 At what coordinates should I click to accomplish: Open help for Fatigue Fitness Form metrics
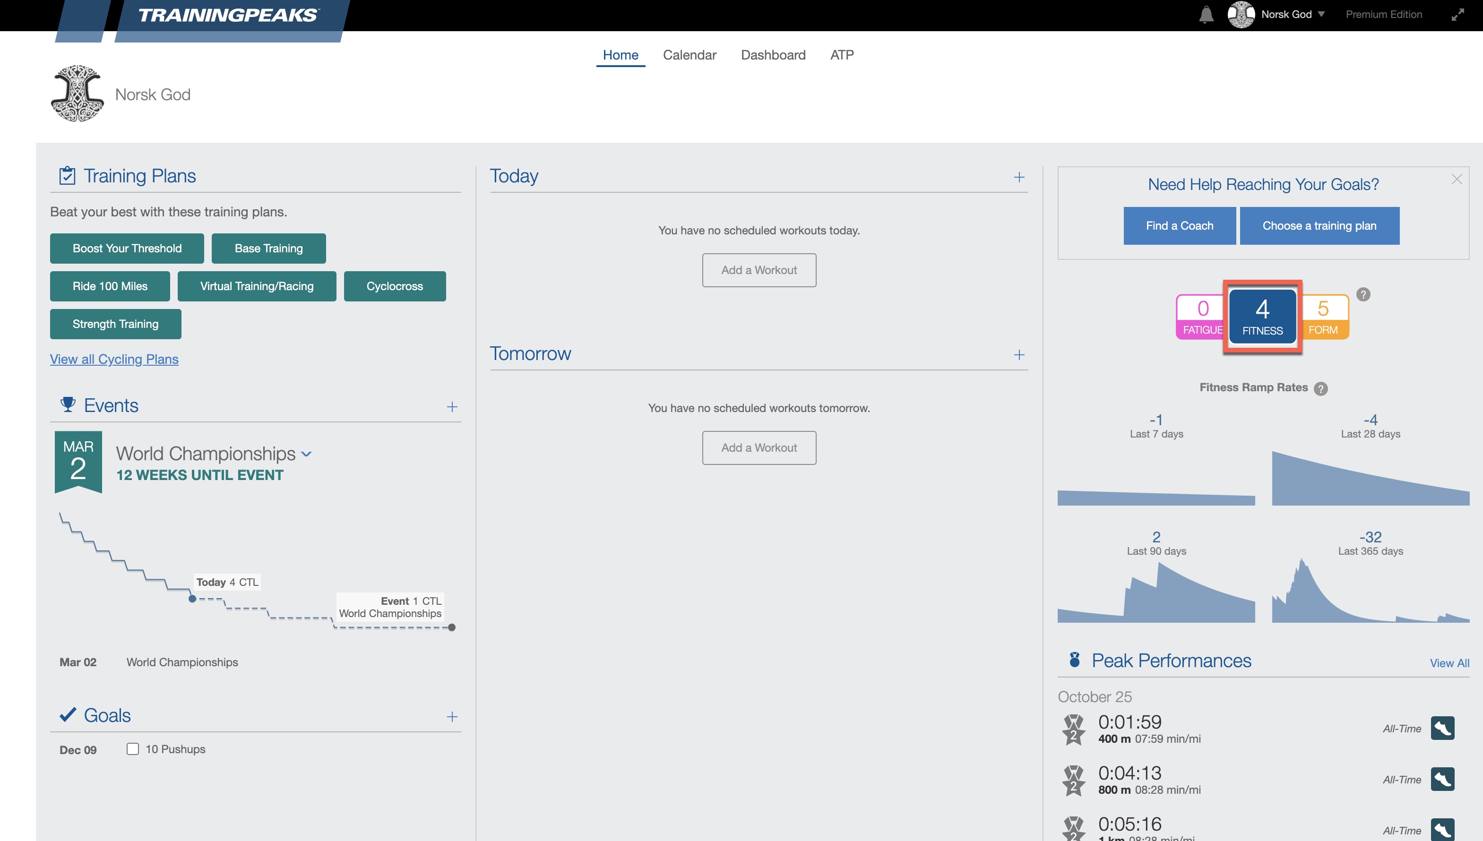[1363, 294]
